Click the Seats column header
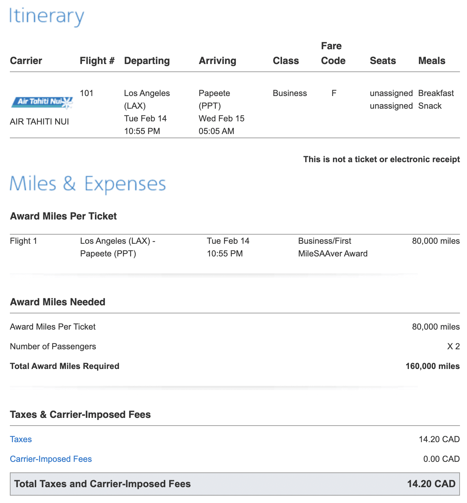 point(383,61)
